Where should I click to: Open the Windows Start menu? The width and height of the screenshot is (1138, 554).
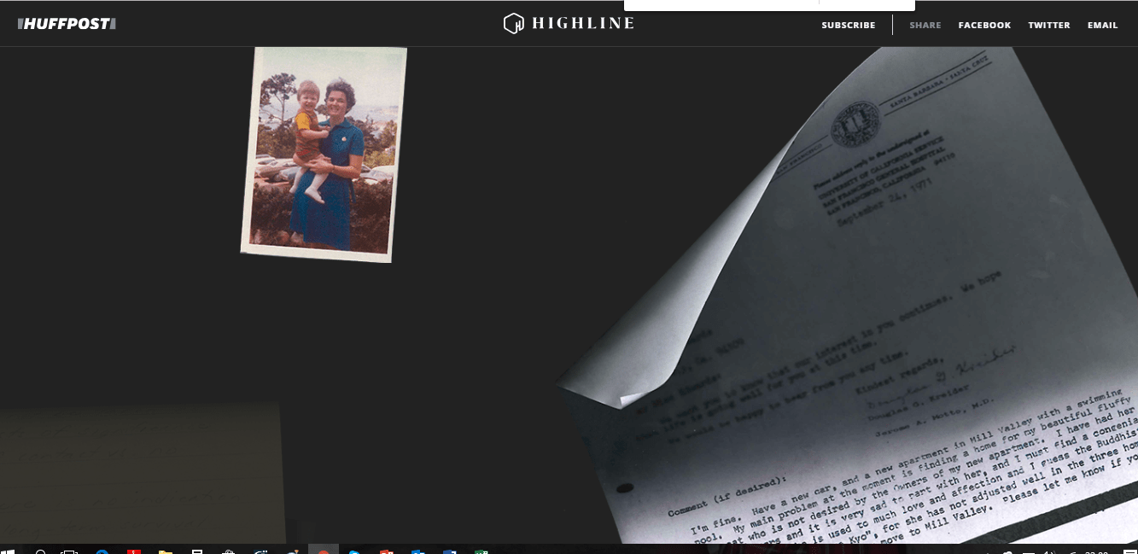tap(9, 551)
